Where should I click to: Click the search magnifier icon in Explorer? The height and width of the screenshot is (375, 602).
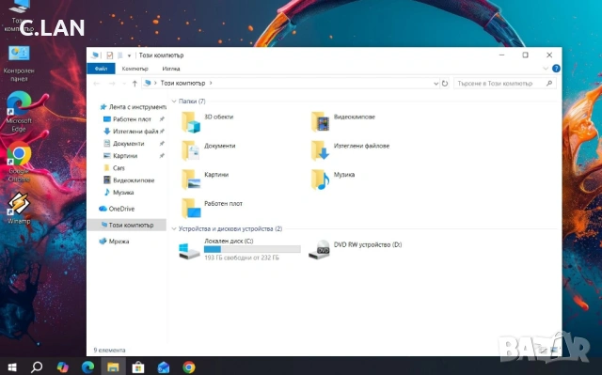tap(549, 84)
